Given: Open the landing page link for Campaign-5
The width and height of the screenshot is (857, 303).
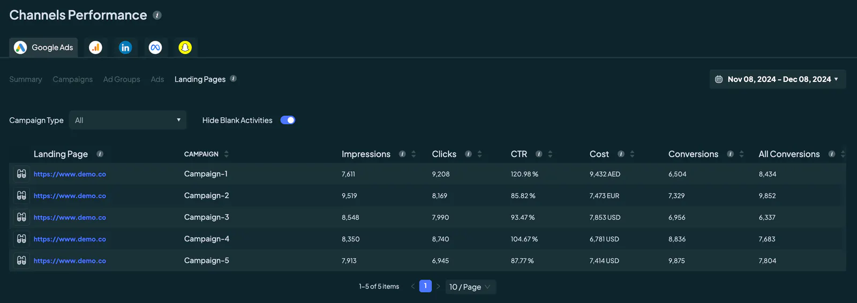Looking at the screenshot, I should [x=70, y=261].
